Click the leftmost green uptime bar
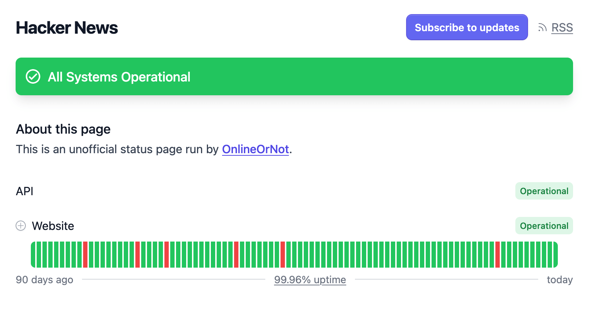This screenshot has height=310, width=601. [x=33, y=255]
